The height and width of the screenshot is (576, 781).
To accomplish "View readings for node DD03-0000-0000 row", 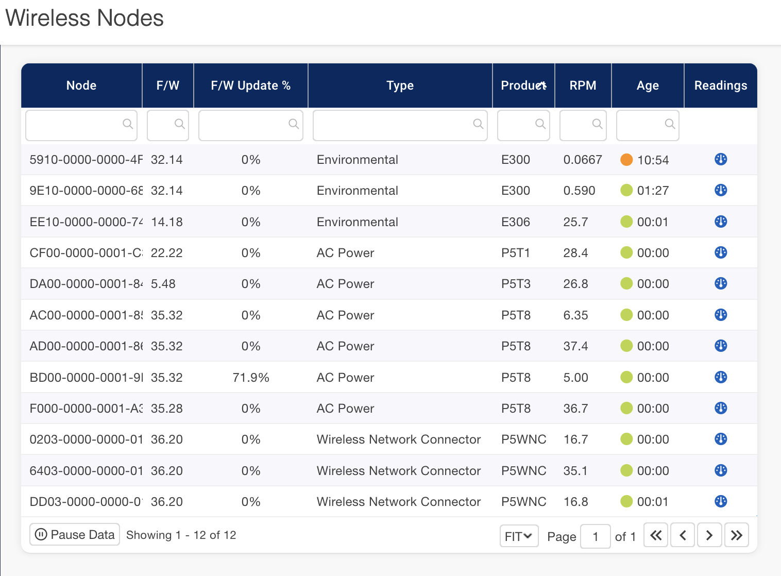I will pos(720,501).
